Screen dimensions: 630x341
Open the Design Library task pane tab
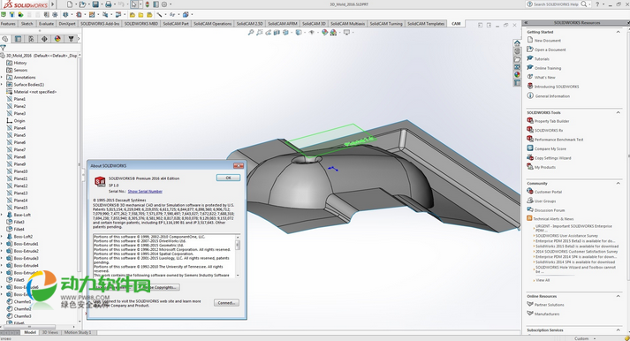click(517, 51)
